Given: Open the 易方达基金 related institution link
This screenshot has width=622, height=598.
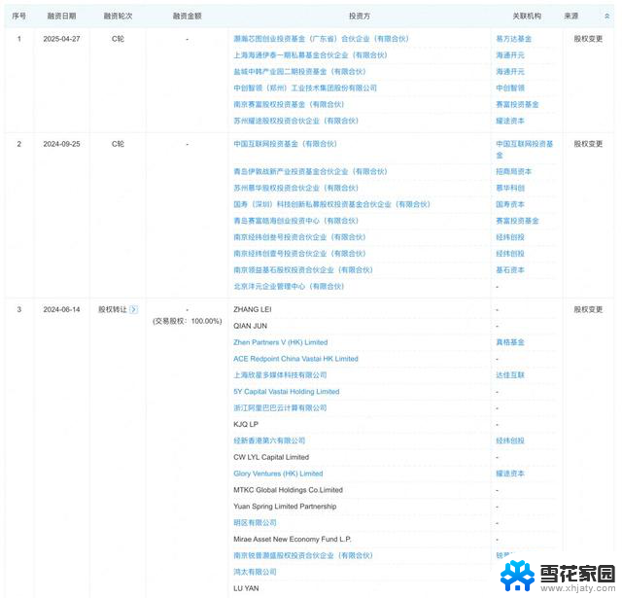Looking at the screenshot, I should 514,39.
